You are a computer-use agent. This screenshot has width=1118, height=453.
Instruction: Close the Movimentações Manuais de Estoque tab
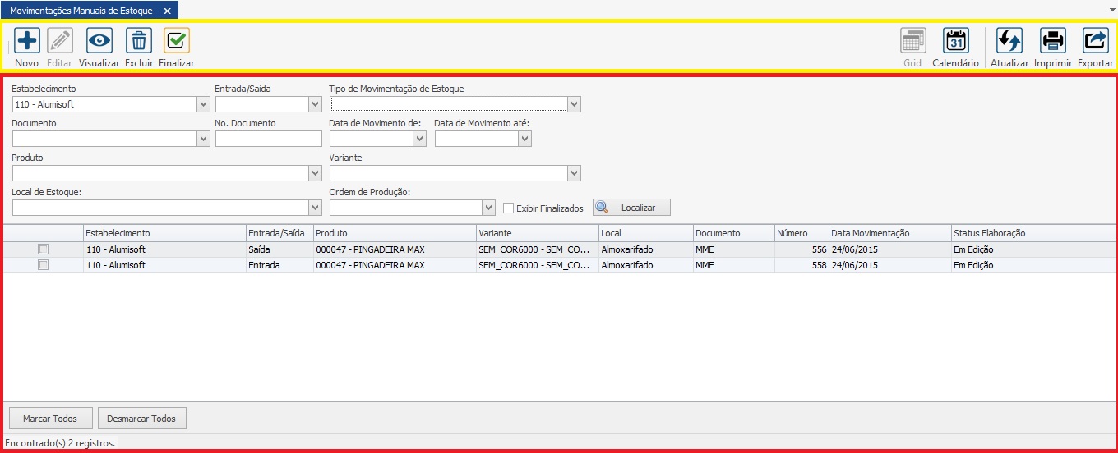(167, 11)
